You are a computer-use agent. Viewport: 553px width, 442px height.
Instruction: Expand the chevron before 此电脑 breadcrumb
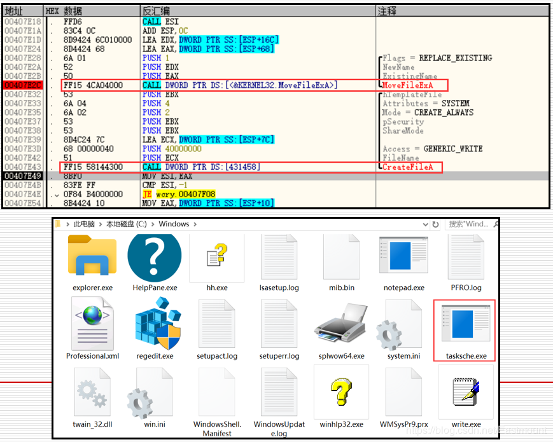tap(67, 224)
